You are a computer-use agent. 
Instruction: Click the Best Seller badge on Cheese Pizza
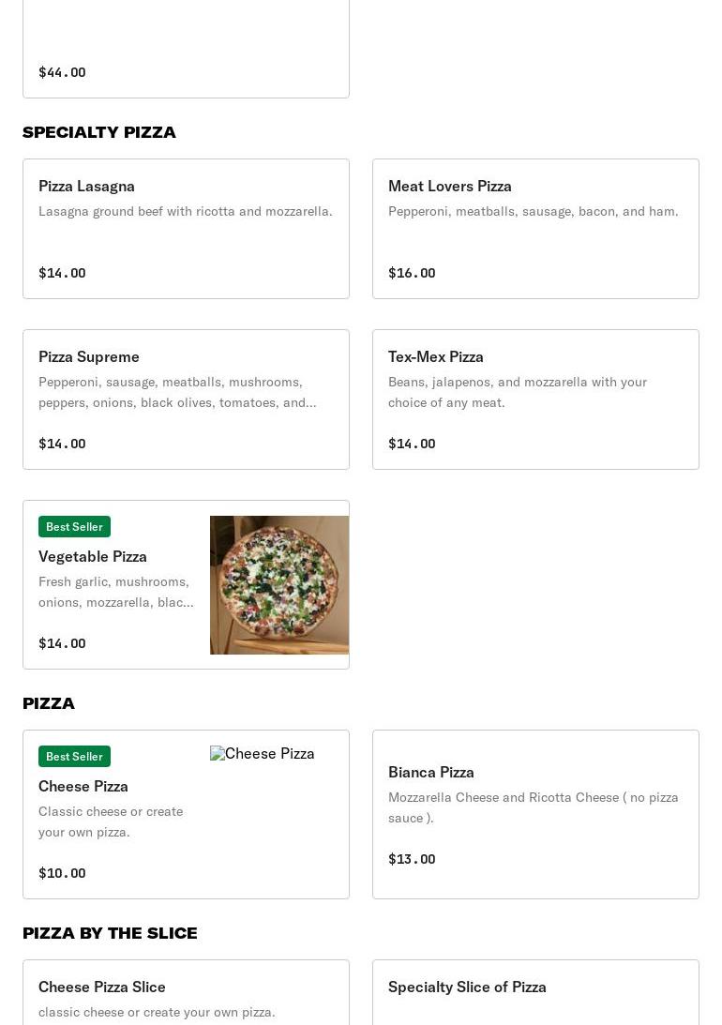pyautogui.click(x=74, y=757)
